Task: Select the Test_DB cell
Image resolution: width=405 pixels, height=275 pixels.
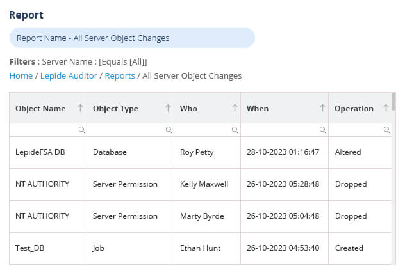Action: (x=48, y=248)
